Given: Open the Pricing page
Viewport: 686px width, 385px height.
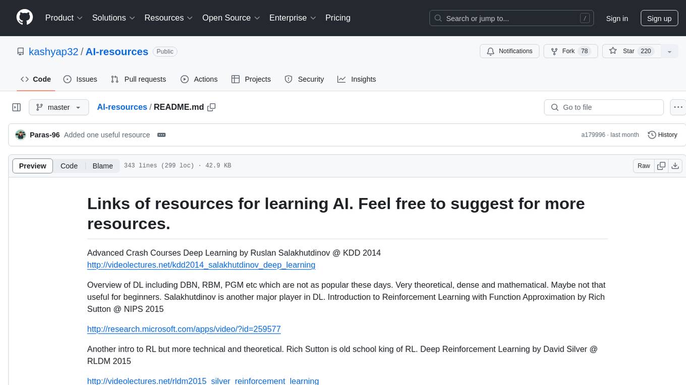Looking at the screenshot, I should tap(338, 18).
